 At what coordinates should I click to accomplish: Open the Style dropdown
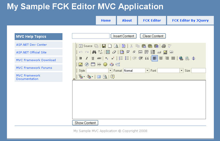[x=99, y=70]
